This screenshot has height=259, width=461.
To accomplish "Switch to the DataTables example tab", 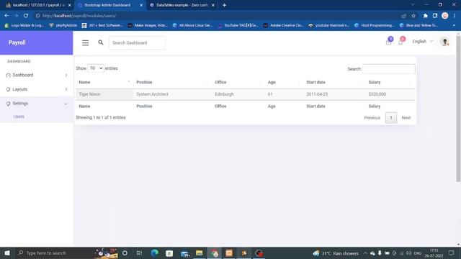I will point(182,5).
